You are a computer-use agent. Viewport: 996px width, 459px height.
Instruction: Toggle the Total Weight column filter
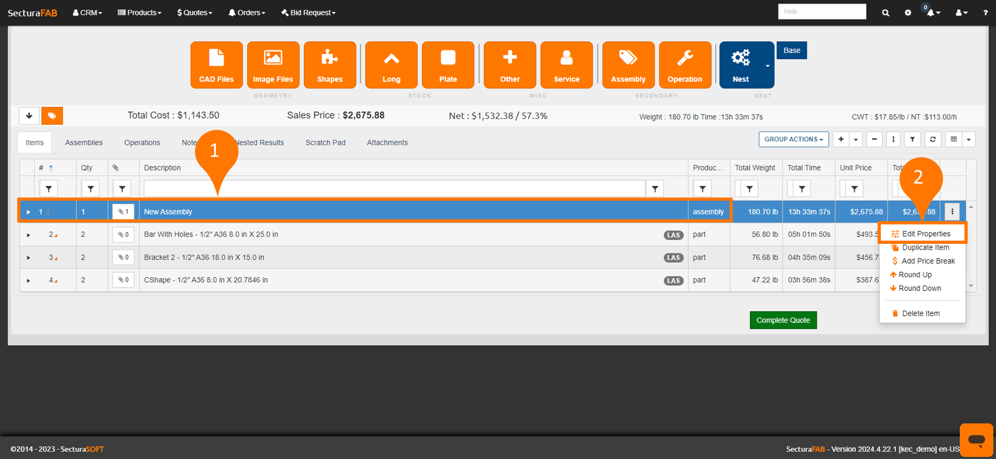pos(749,189)
